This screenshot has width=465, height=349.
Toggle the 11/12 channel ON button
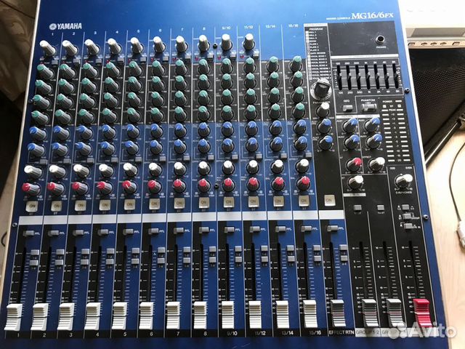(253, 202)
